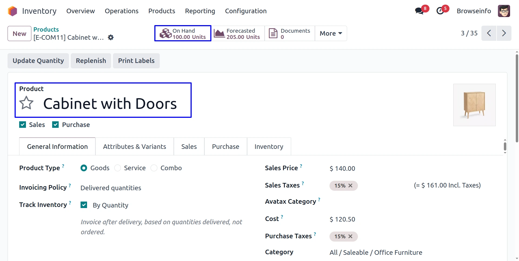Image resolution: width=519 pixels, height=261 pixels.
Task: Uncheck the Purchase checkbox
Action: (55, 125)
